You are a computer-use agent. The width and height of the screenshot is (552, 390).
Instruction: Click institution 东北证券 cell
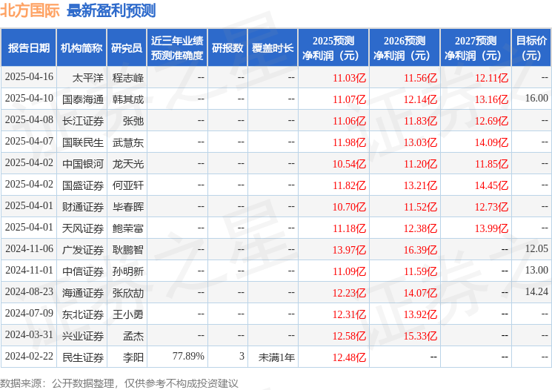point(83,314)
